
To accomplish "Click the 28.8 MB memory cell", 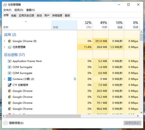I will click(x=101, y=47).
